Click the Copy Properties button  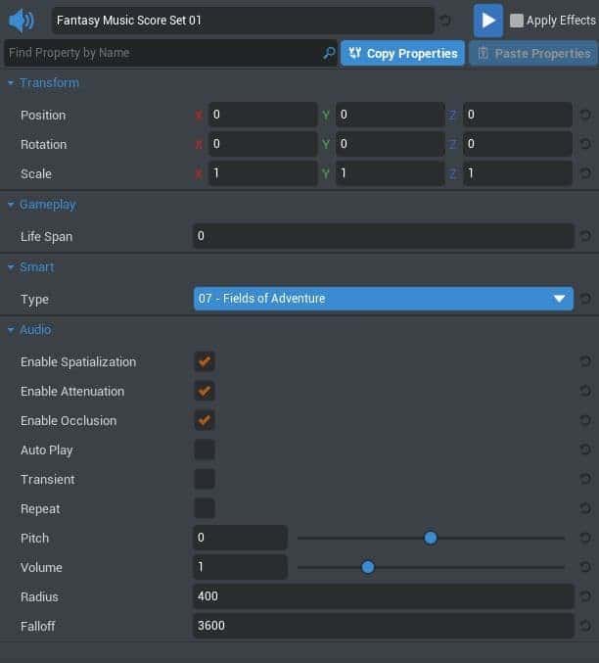(x=402, y=53)
